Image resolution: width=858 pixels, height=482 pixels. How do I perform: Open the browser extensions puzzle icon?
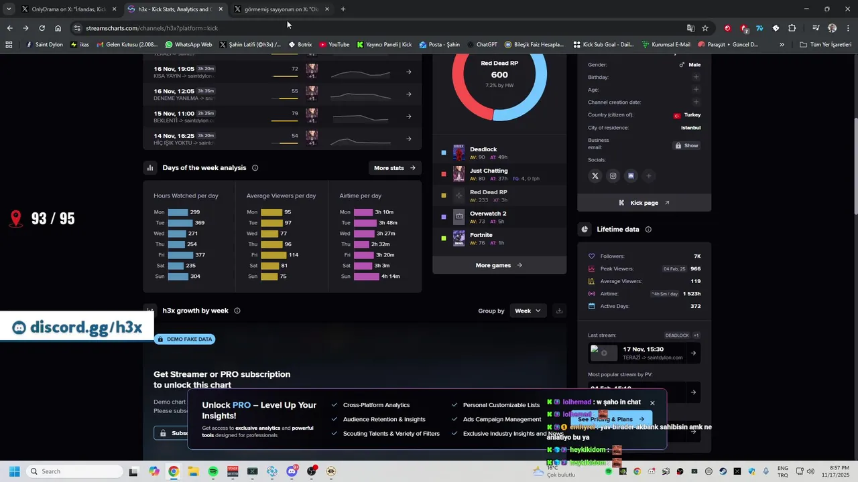click(792, 28)
